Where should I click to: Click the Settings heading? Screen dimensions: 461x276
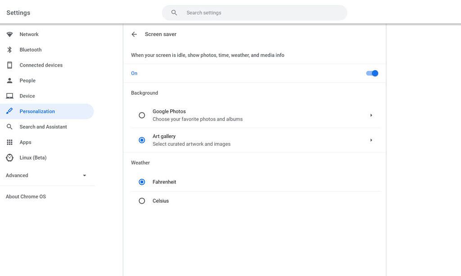click(x=18, y=13)
